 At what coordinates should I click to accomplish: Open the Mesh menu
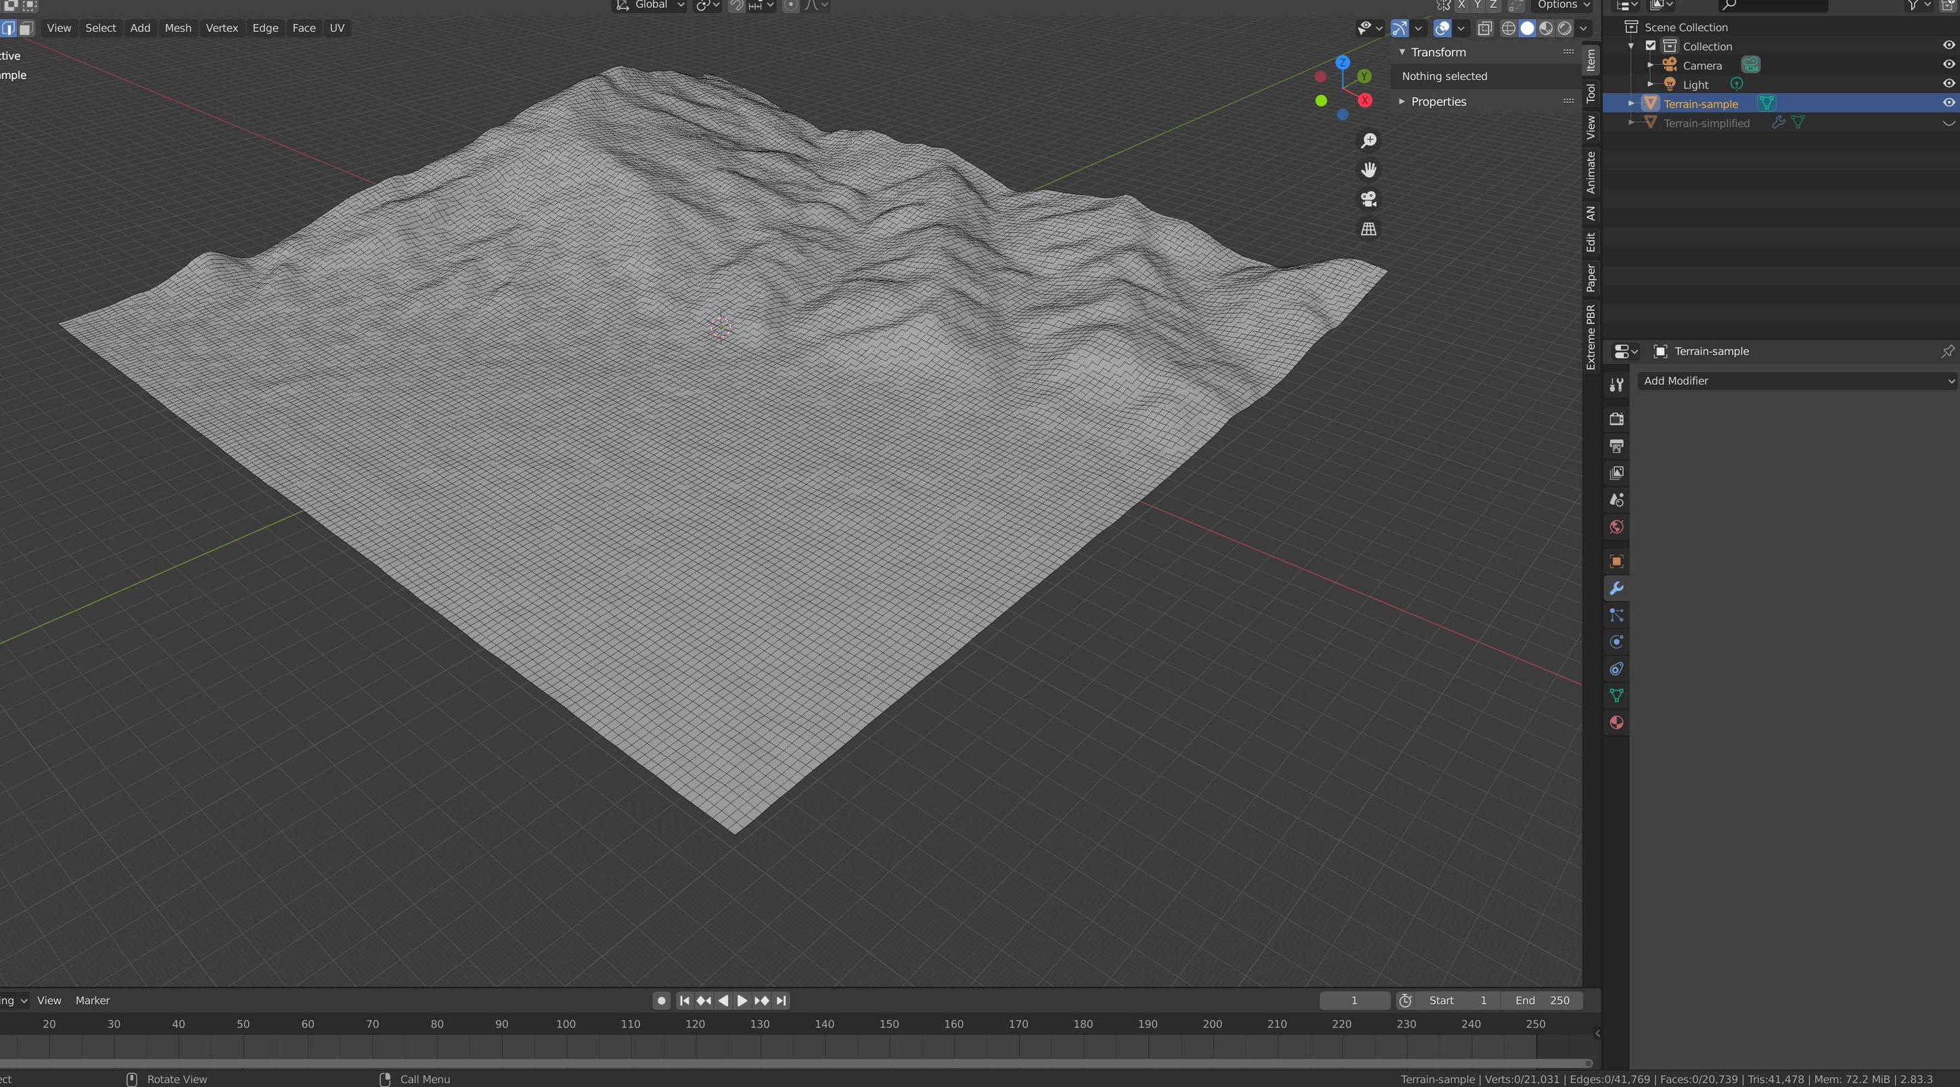coord(177,28)
